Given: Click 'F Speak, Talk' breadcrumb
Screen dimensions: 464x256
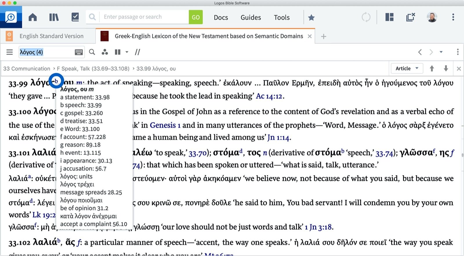Looking at the screenshot, I should tap(93, 69).
